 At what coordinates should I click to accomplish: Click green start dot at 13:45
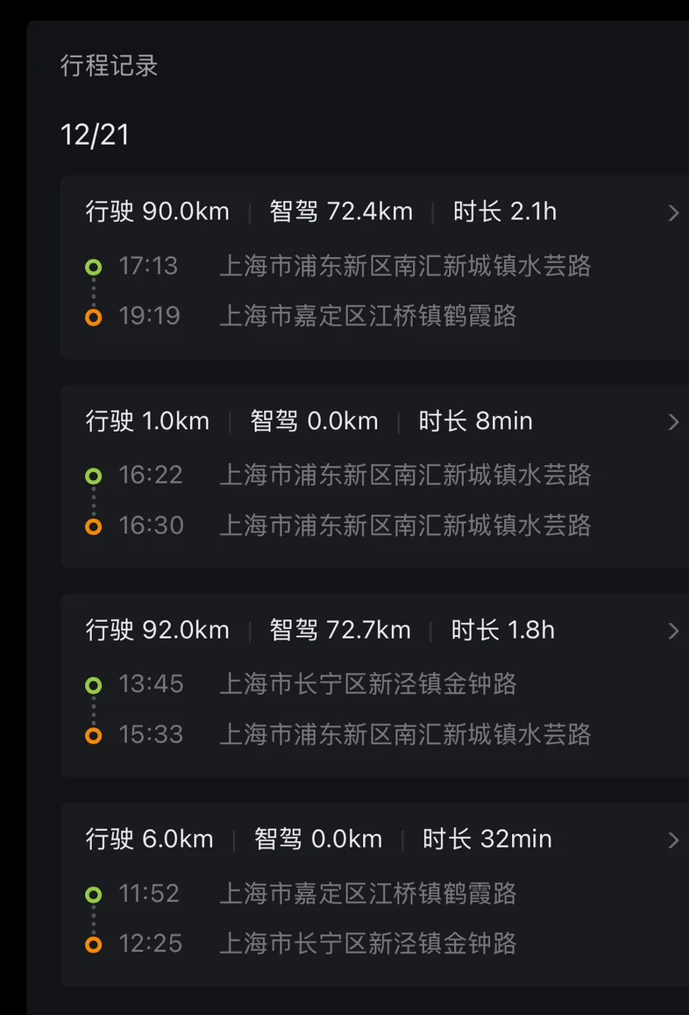click(x=94, y=685)
